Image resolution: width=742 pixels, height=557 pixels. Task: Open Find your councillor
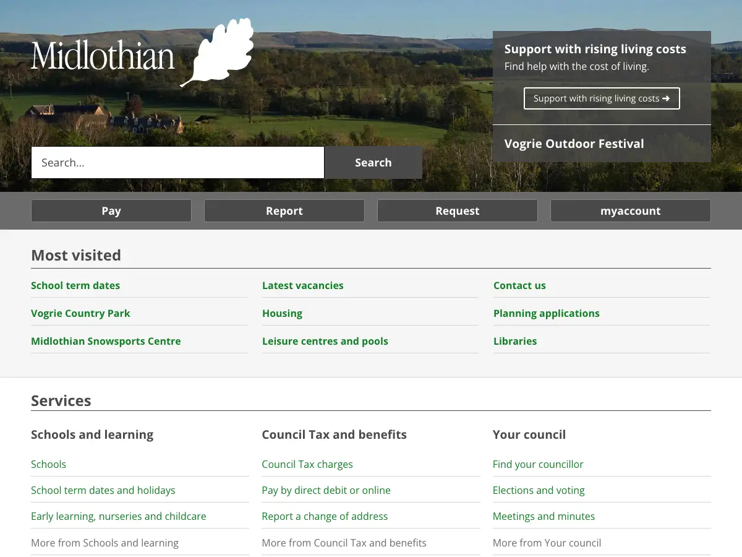[x=538, y=464]
